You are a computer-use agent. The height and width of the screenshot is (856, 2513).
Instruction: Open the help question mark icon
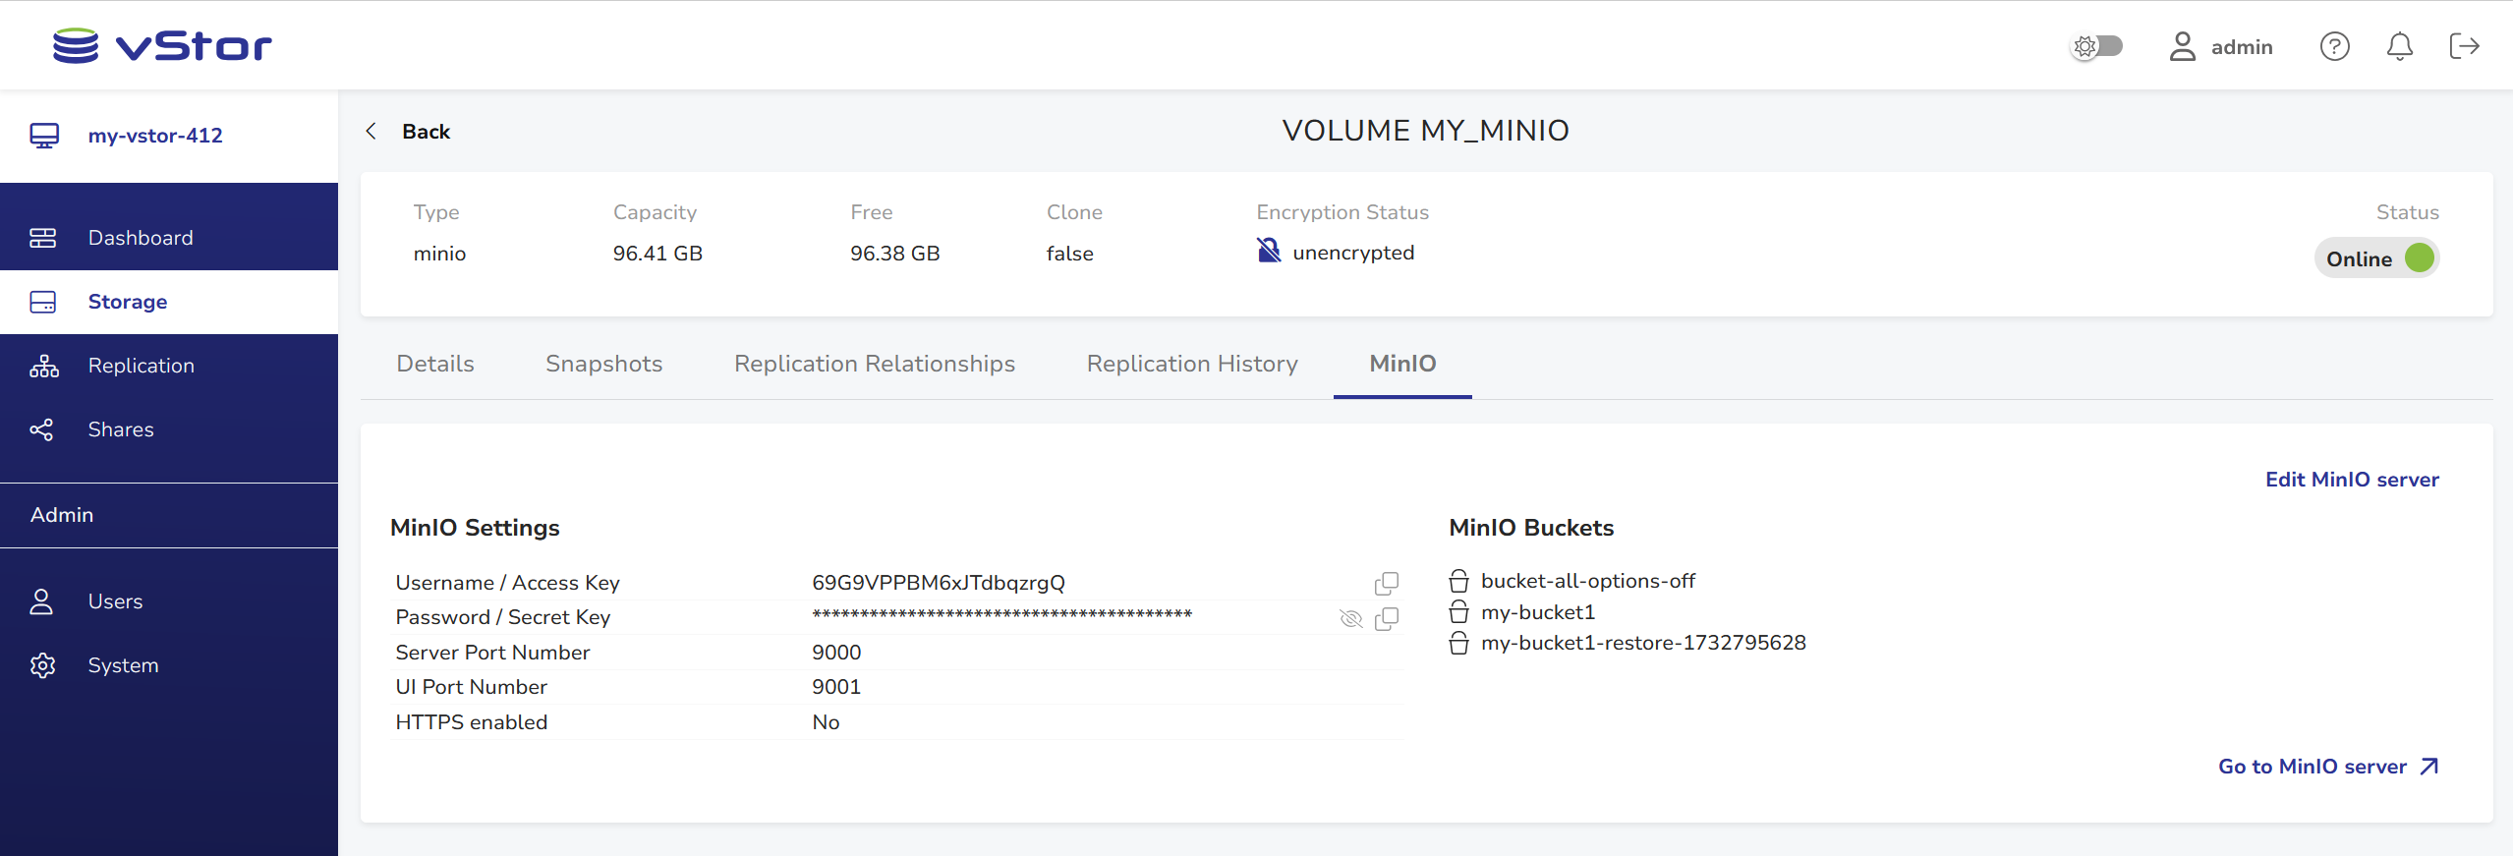coord(2334,46)
